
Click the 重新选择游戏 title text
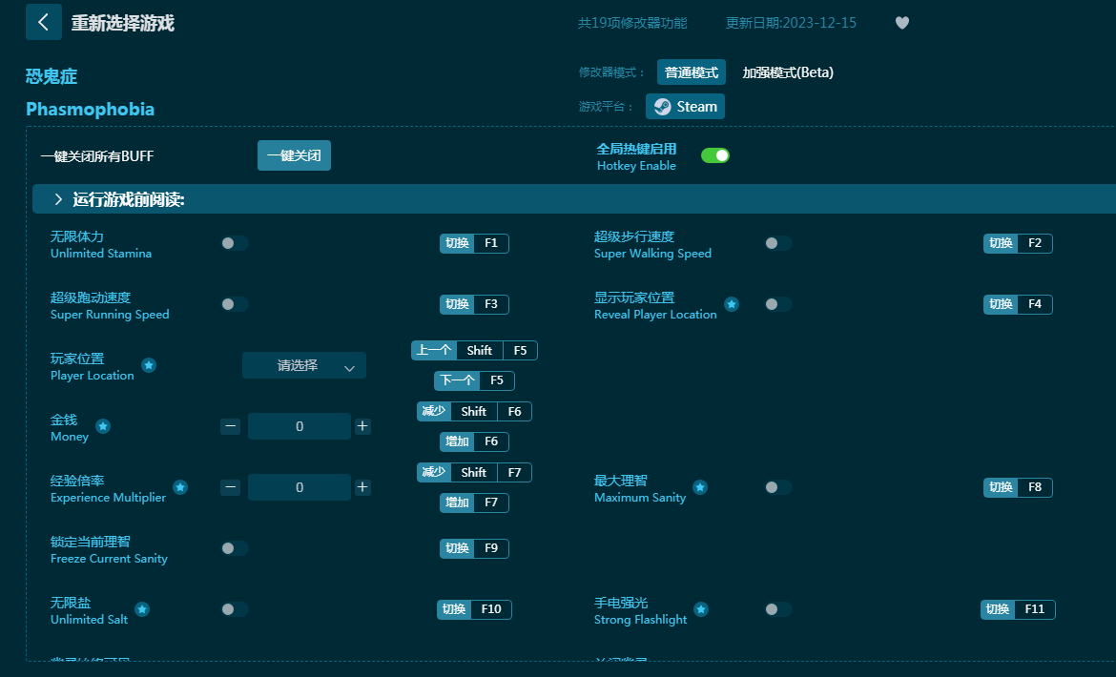pos(122,23)
